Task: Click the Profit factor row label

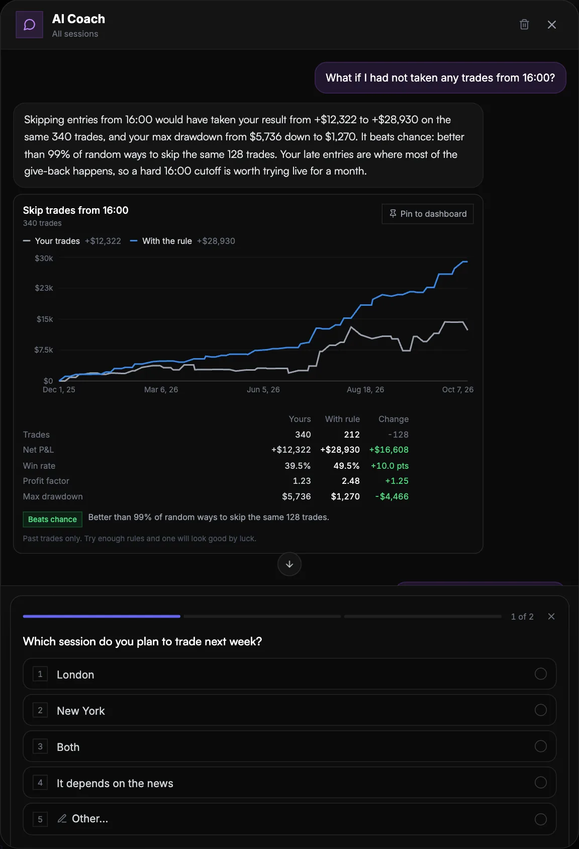Action: click(x=46, y=481)
